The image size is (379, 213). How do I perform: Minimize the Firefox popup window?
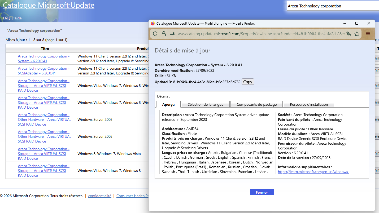point(345,23)
